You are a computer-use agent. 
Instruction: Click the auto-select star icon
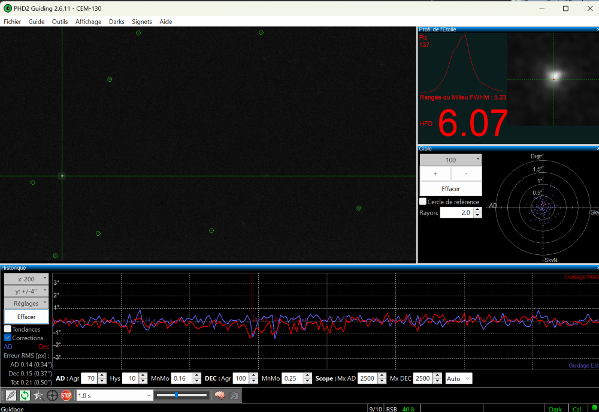[38, 395]
